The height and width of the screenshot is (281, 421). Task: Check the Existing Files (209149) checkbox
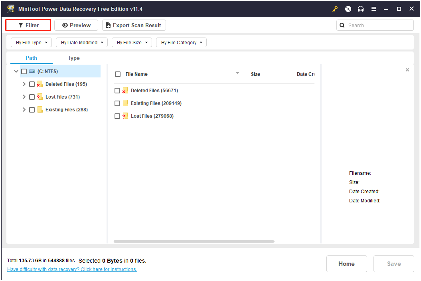(117, 103)
